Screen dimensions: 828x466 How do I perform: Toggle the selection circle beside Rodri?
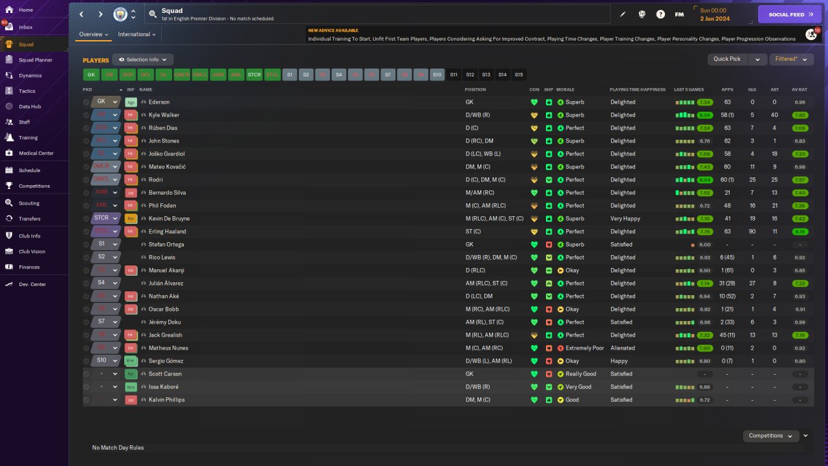(87, 180)
